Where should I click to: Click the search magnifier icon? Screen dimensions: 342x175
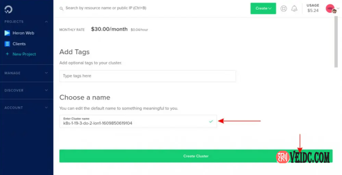click(x=61, y=8)
